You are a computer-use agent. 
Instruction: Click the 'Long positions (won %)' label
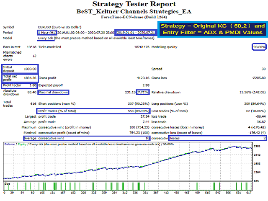pyautogui.click(x=170, y=104)
